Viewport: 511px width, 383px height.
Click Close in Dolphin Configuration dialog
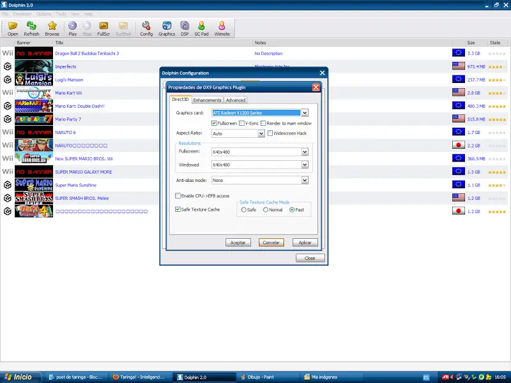[x=310, y=258]
